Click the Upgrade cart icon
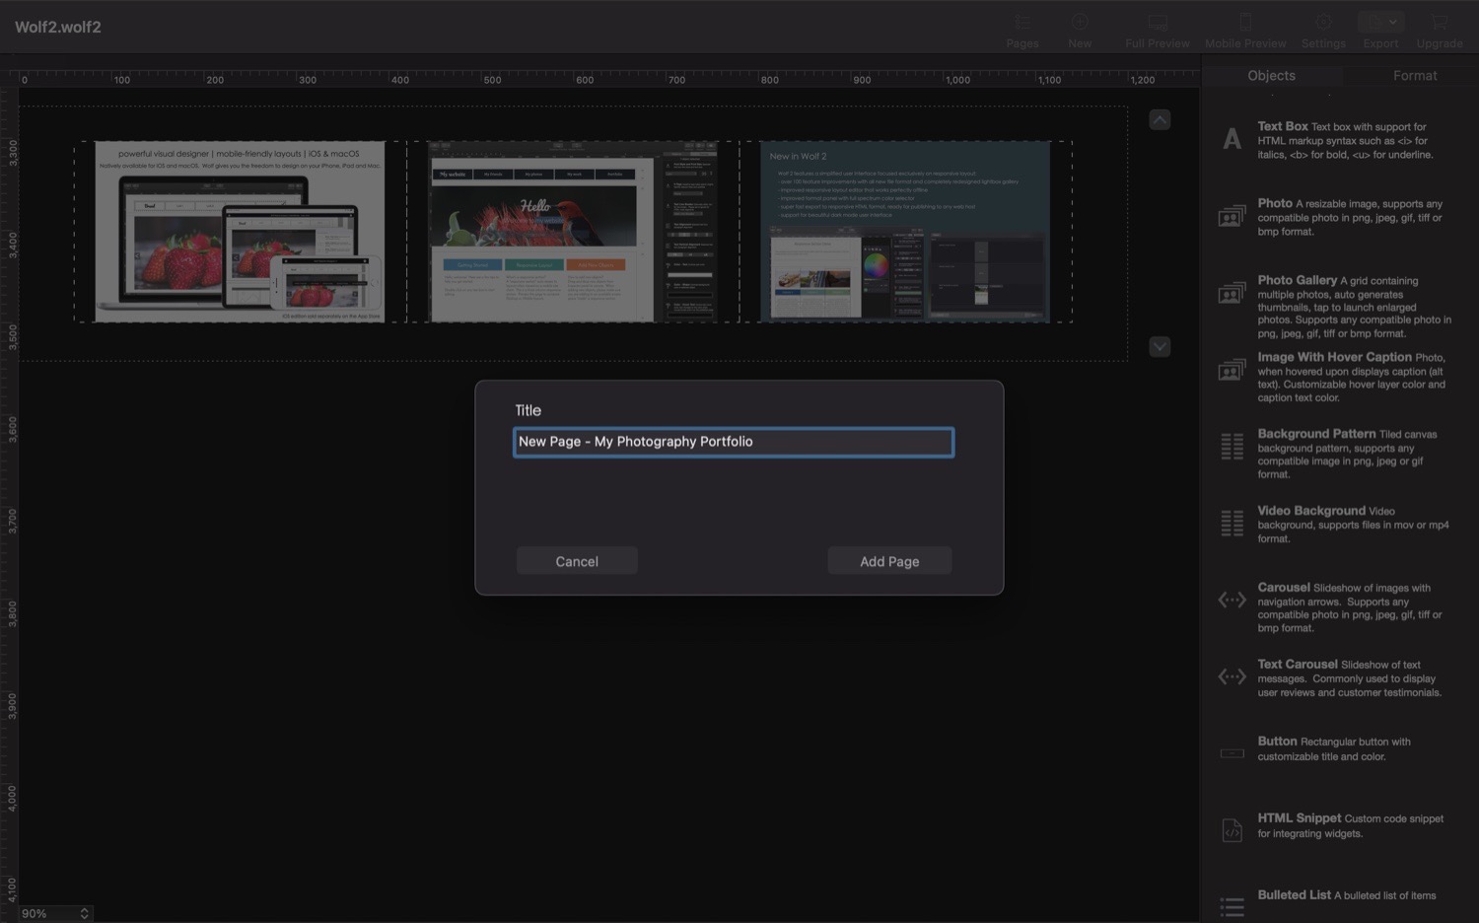The width and height of the screenshot is (1479, 923). pyautogui.click(x=1440, y=22)
